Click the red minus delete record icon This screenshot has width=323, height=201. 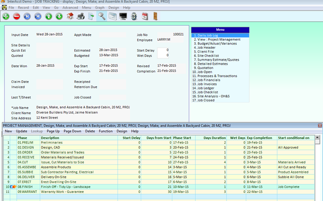tap(17, 16)
